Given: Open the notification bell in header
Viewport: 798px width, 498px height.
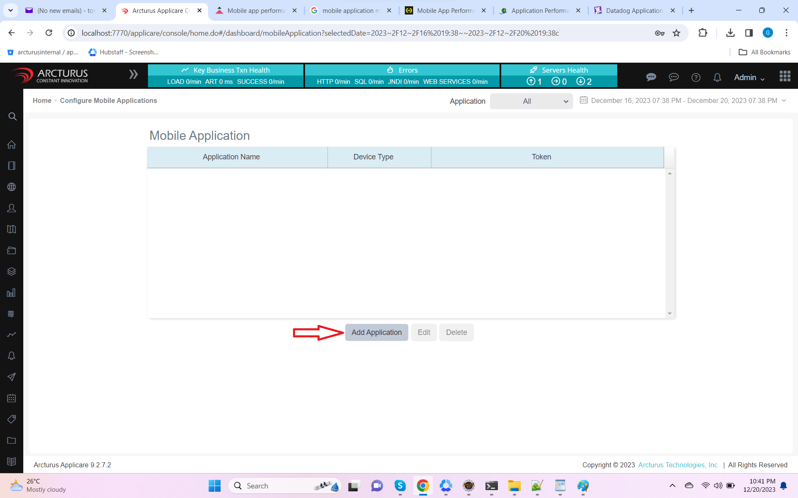Looking at the screenshot, I should pyautogui.click(x=717, y=78).
